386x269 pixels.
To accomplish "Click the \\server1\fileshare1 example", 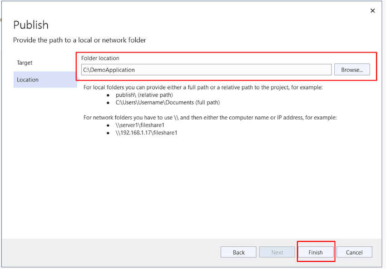I will tap(140, 125).
